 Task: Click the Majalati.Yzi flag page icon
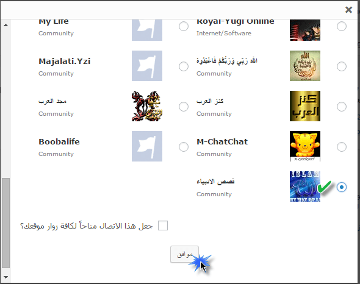(147, 66)
